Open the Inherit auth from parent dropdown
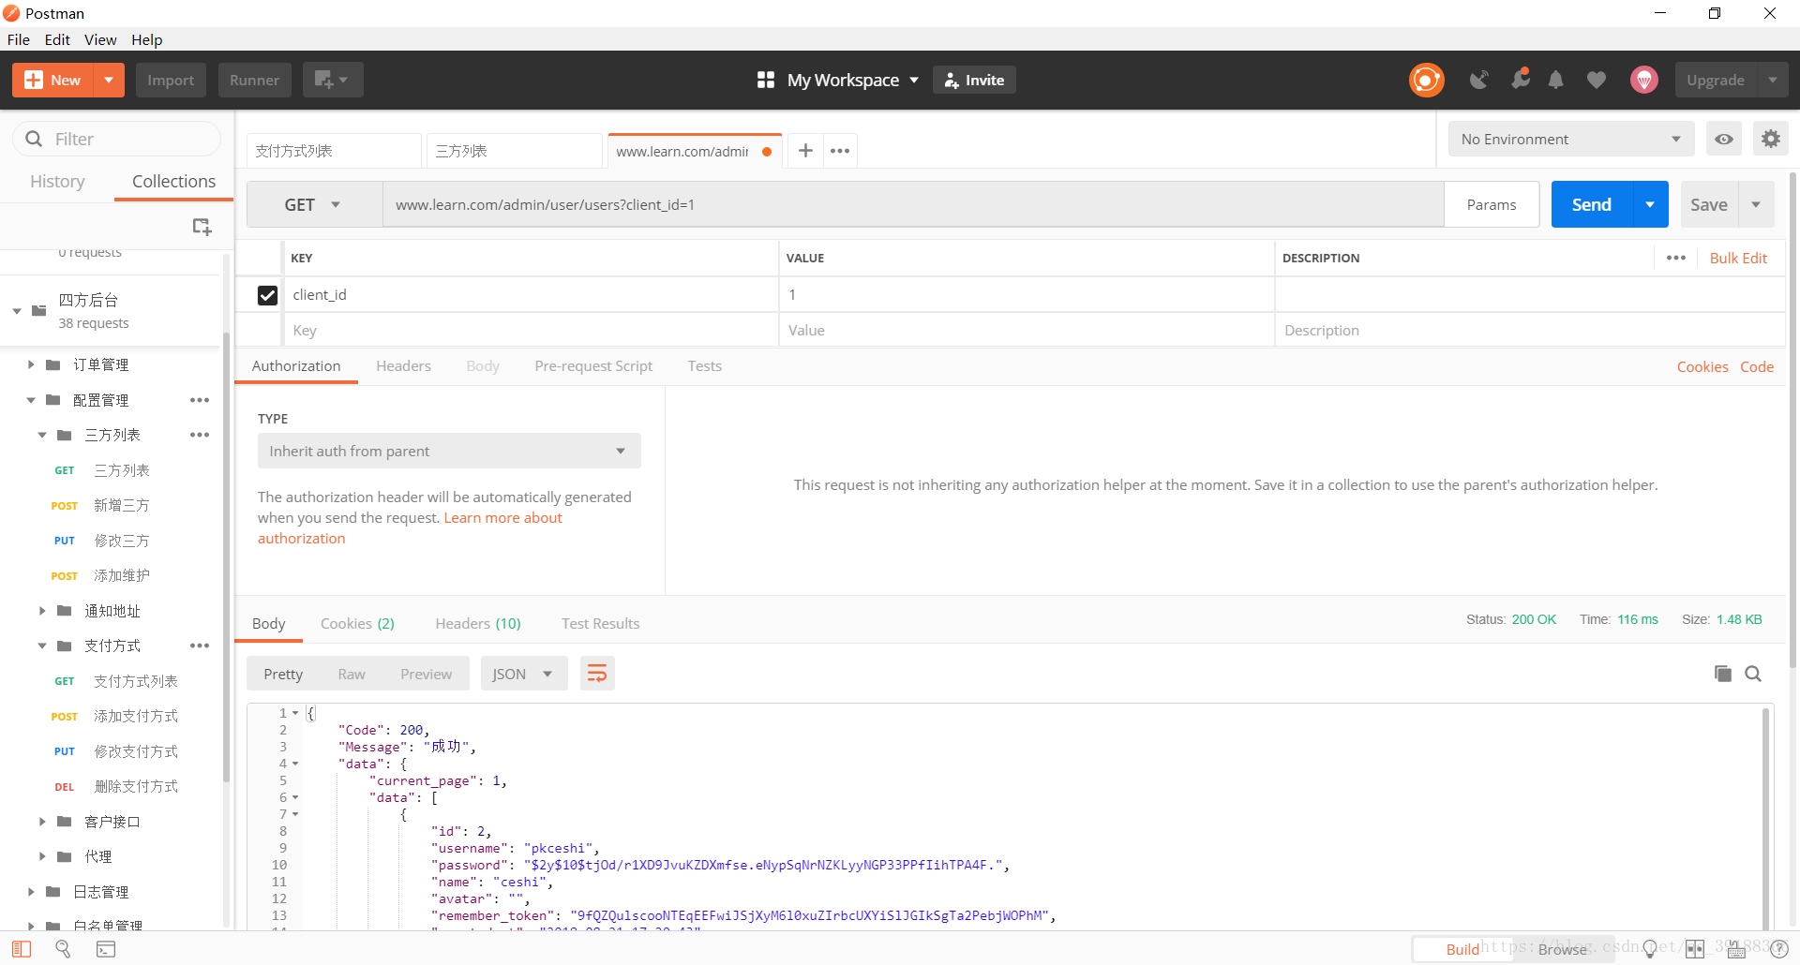1800x965 pixels. [448, 451]
